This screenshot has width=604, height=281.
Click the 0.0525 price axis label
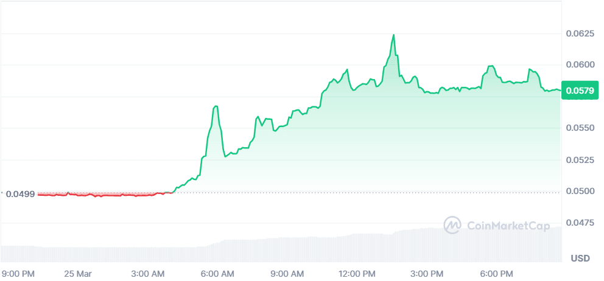[580, 159]
